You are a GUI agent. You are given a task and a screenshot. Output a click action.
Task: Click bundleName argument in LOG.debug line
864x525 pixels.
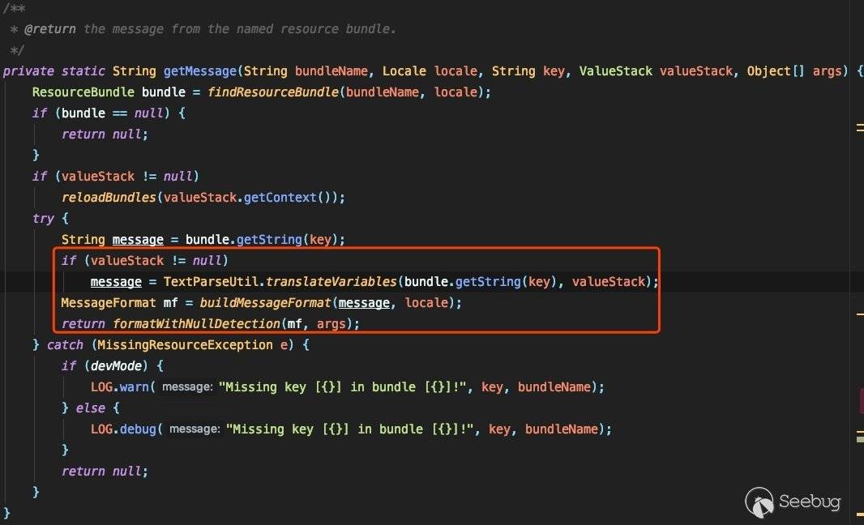pyautogui.click(x=561, y=429)
